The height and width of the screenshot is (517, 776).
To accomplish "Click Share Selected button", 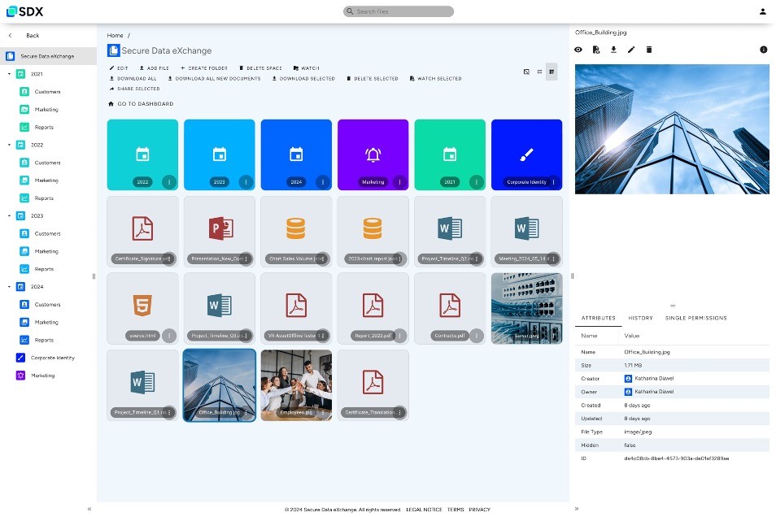I will (134, 89).
